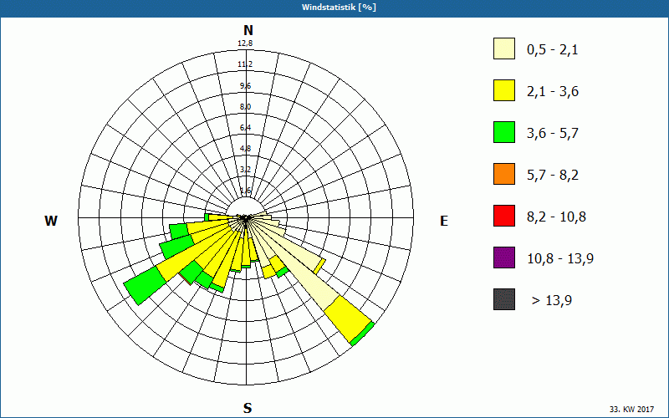Click the '3,2' radial axis value
669x418 pixels.
point(245,170)
